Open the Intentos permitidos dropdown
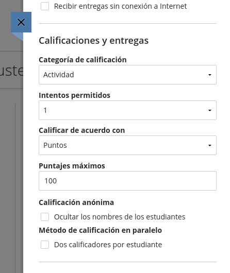The height and width of the screenshot is (273, 230). (x=127, y=110)
